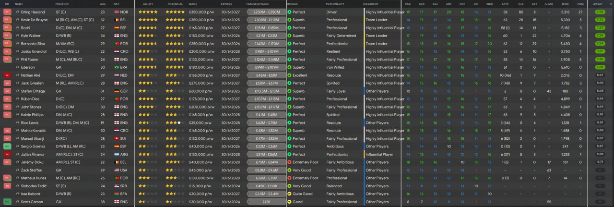Viewport: 614px width, 207px height.
Task: Open Rúben Dias's player profile
Action: coord(30,99)
